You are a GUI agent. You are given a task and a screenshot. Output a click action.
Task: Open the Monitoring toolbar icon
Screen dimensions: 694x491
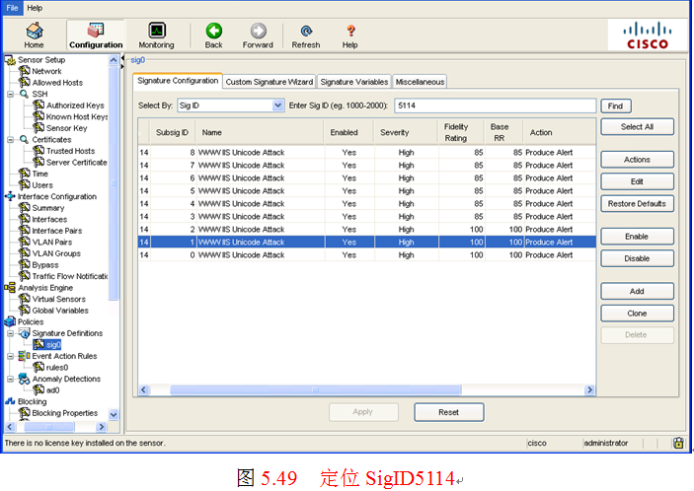(x=156, y=35)
